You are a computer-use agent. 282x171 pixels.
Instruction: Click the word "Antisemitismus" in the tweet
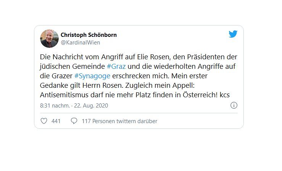point(63,95)
